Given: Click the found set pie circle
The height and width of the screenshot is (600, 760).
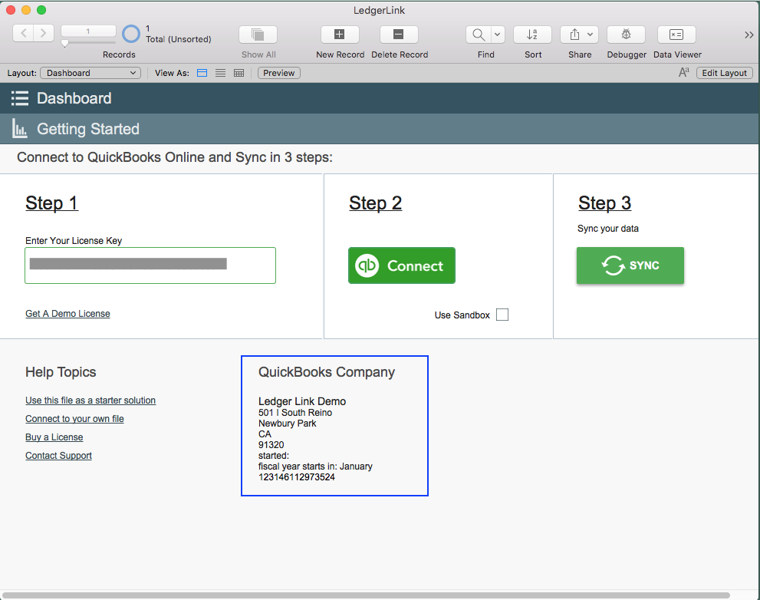Looking at the screenshot, I should (x=131, y=34).
